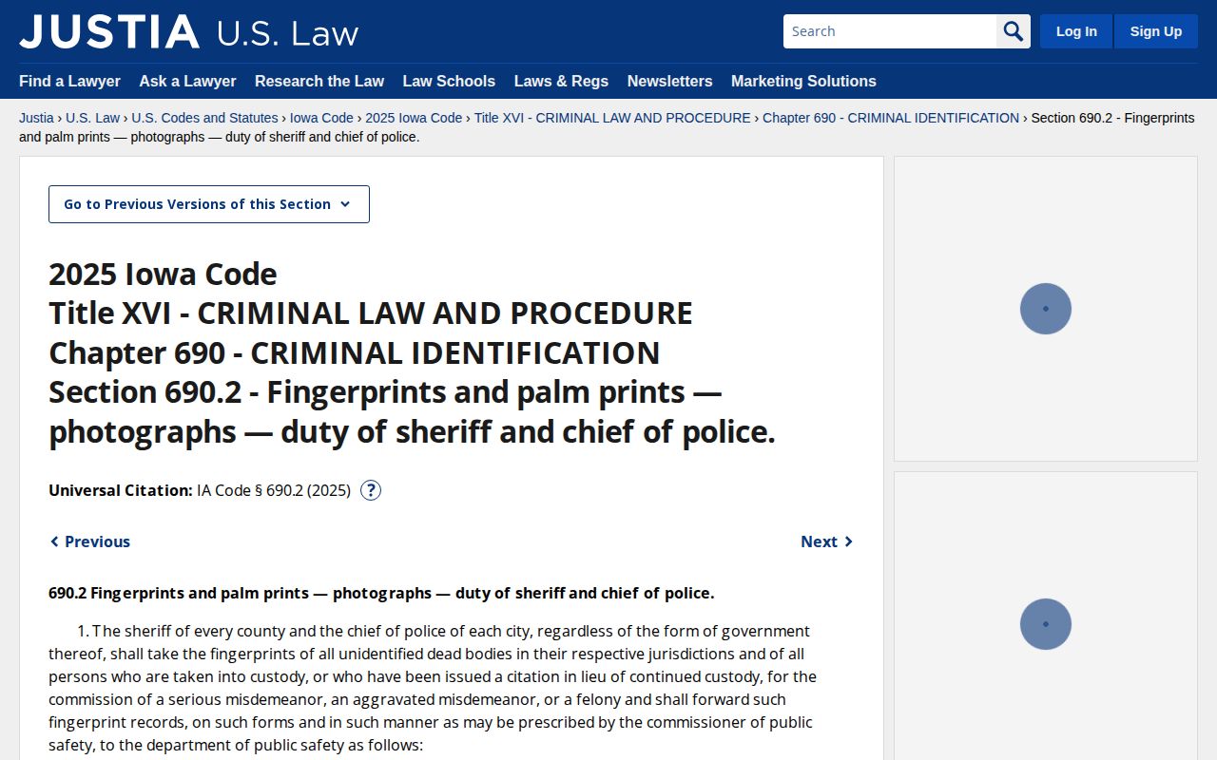
Task: Click the IA Code § 690.2 (2025) citation text
Action: [274, 490]
